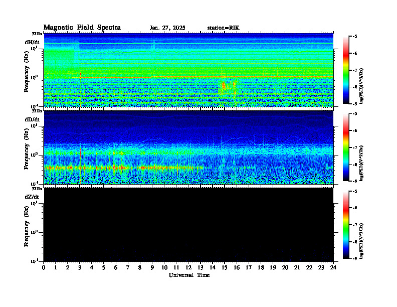Click hour tick label "21" on time axis

(x=297, y=268)
